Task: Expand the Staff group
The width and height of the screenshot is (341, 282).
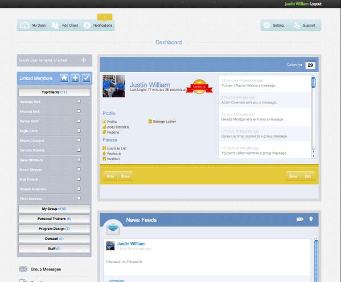Action: (54, 249)
